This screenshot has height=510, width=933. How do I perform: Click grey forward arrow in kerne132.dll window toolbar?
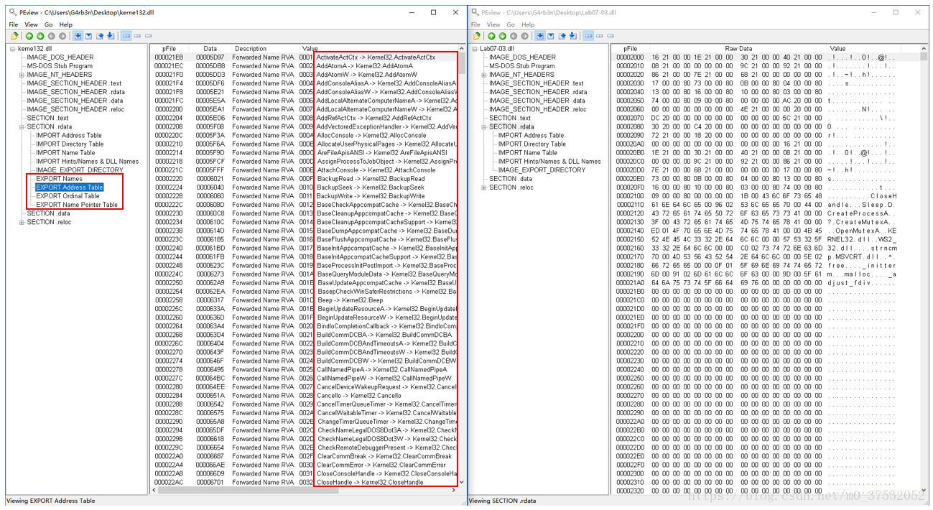[62, 36]
